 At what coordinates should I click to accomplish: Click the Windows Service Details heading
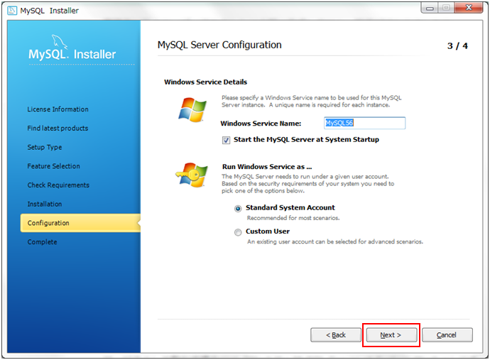coord(206,82)
